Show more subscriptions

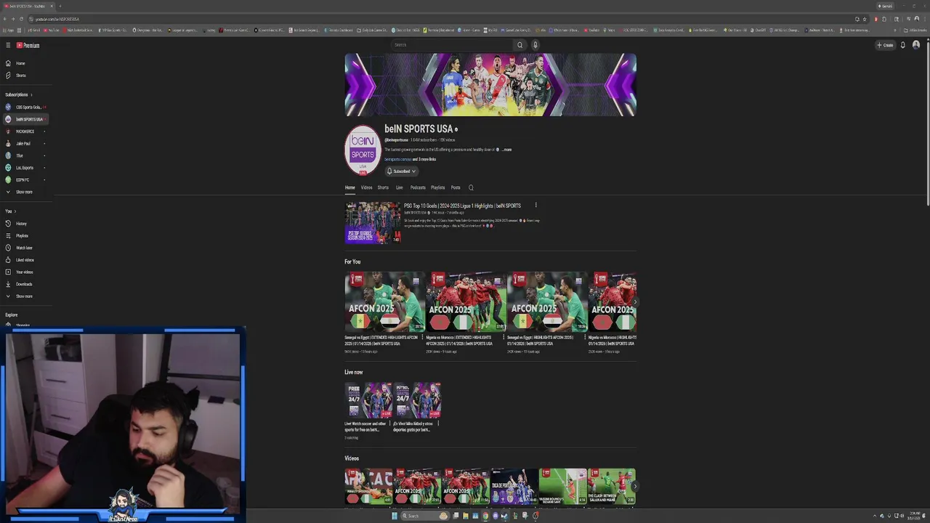(24, 192)
